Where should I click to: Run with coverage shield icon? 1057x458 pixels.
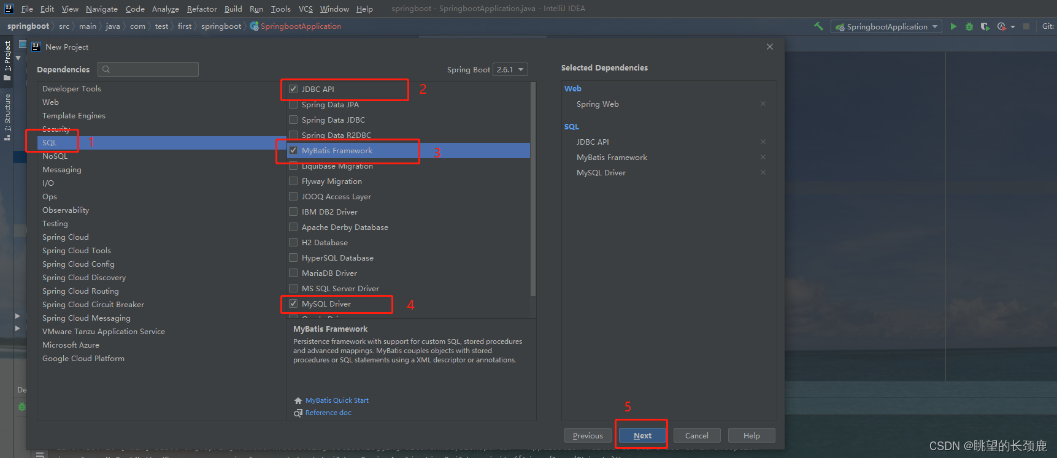[985, 26]
